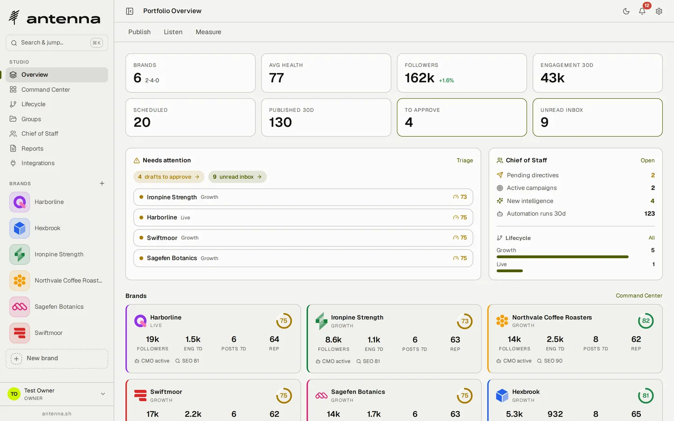Switch to Publish tab
Image resolution: width=674 pixels, height=421 pixels.
(x=139, y=32)
